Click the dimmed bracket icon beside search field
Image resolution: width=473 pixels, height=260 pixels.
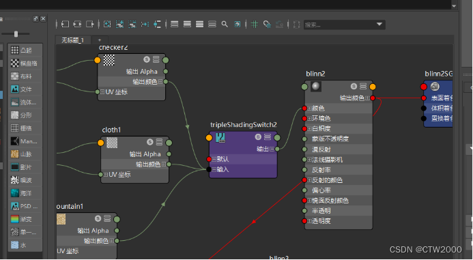(x=296, y=24)
